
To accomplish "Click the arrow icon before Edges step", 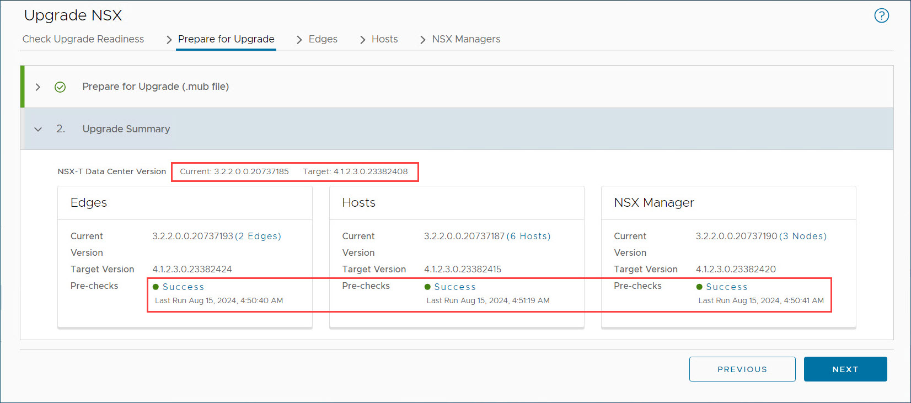I will pyautogui.click(x=299, y=40).
